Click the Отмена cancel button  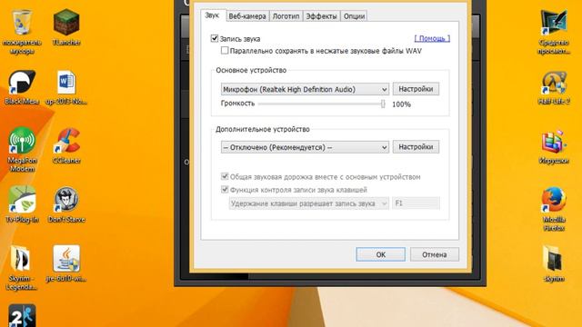tap(435, 254)
